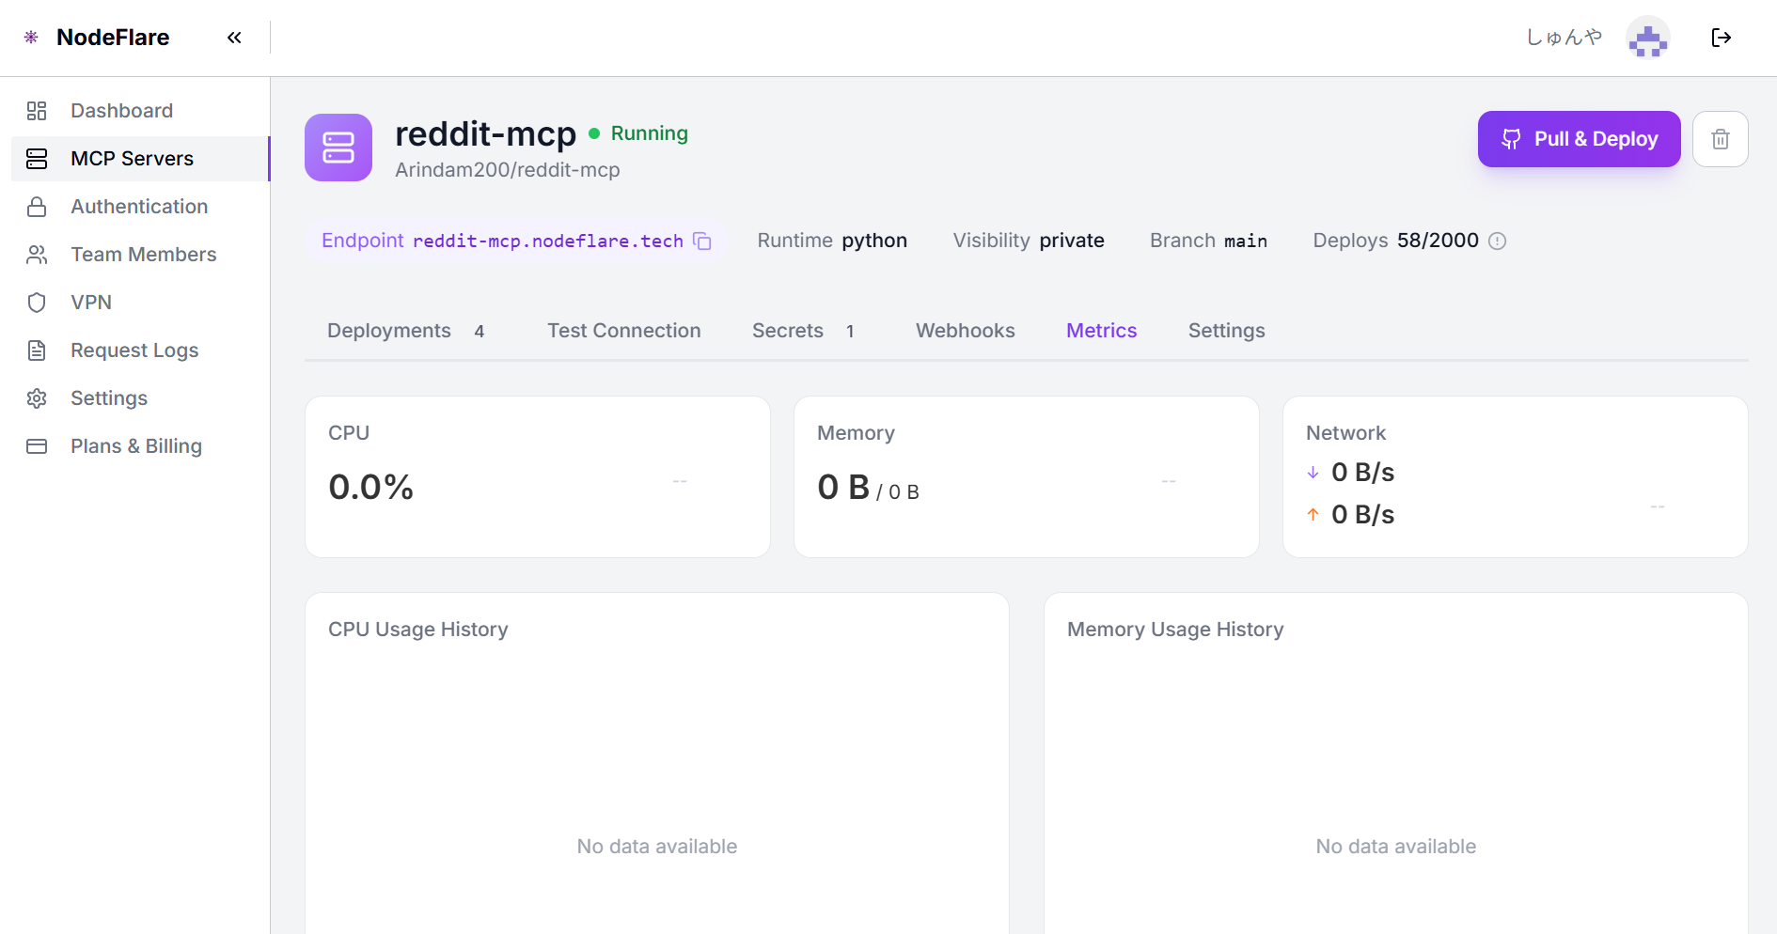Image resolution: width=1777 pixels, height=934 pixels.
Task: Click the reddit-mcp server icon
Action: (338, 148)
